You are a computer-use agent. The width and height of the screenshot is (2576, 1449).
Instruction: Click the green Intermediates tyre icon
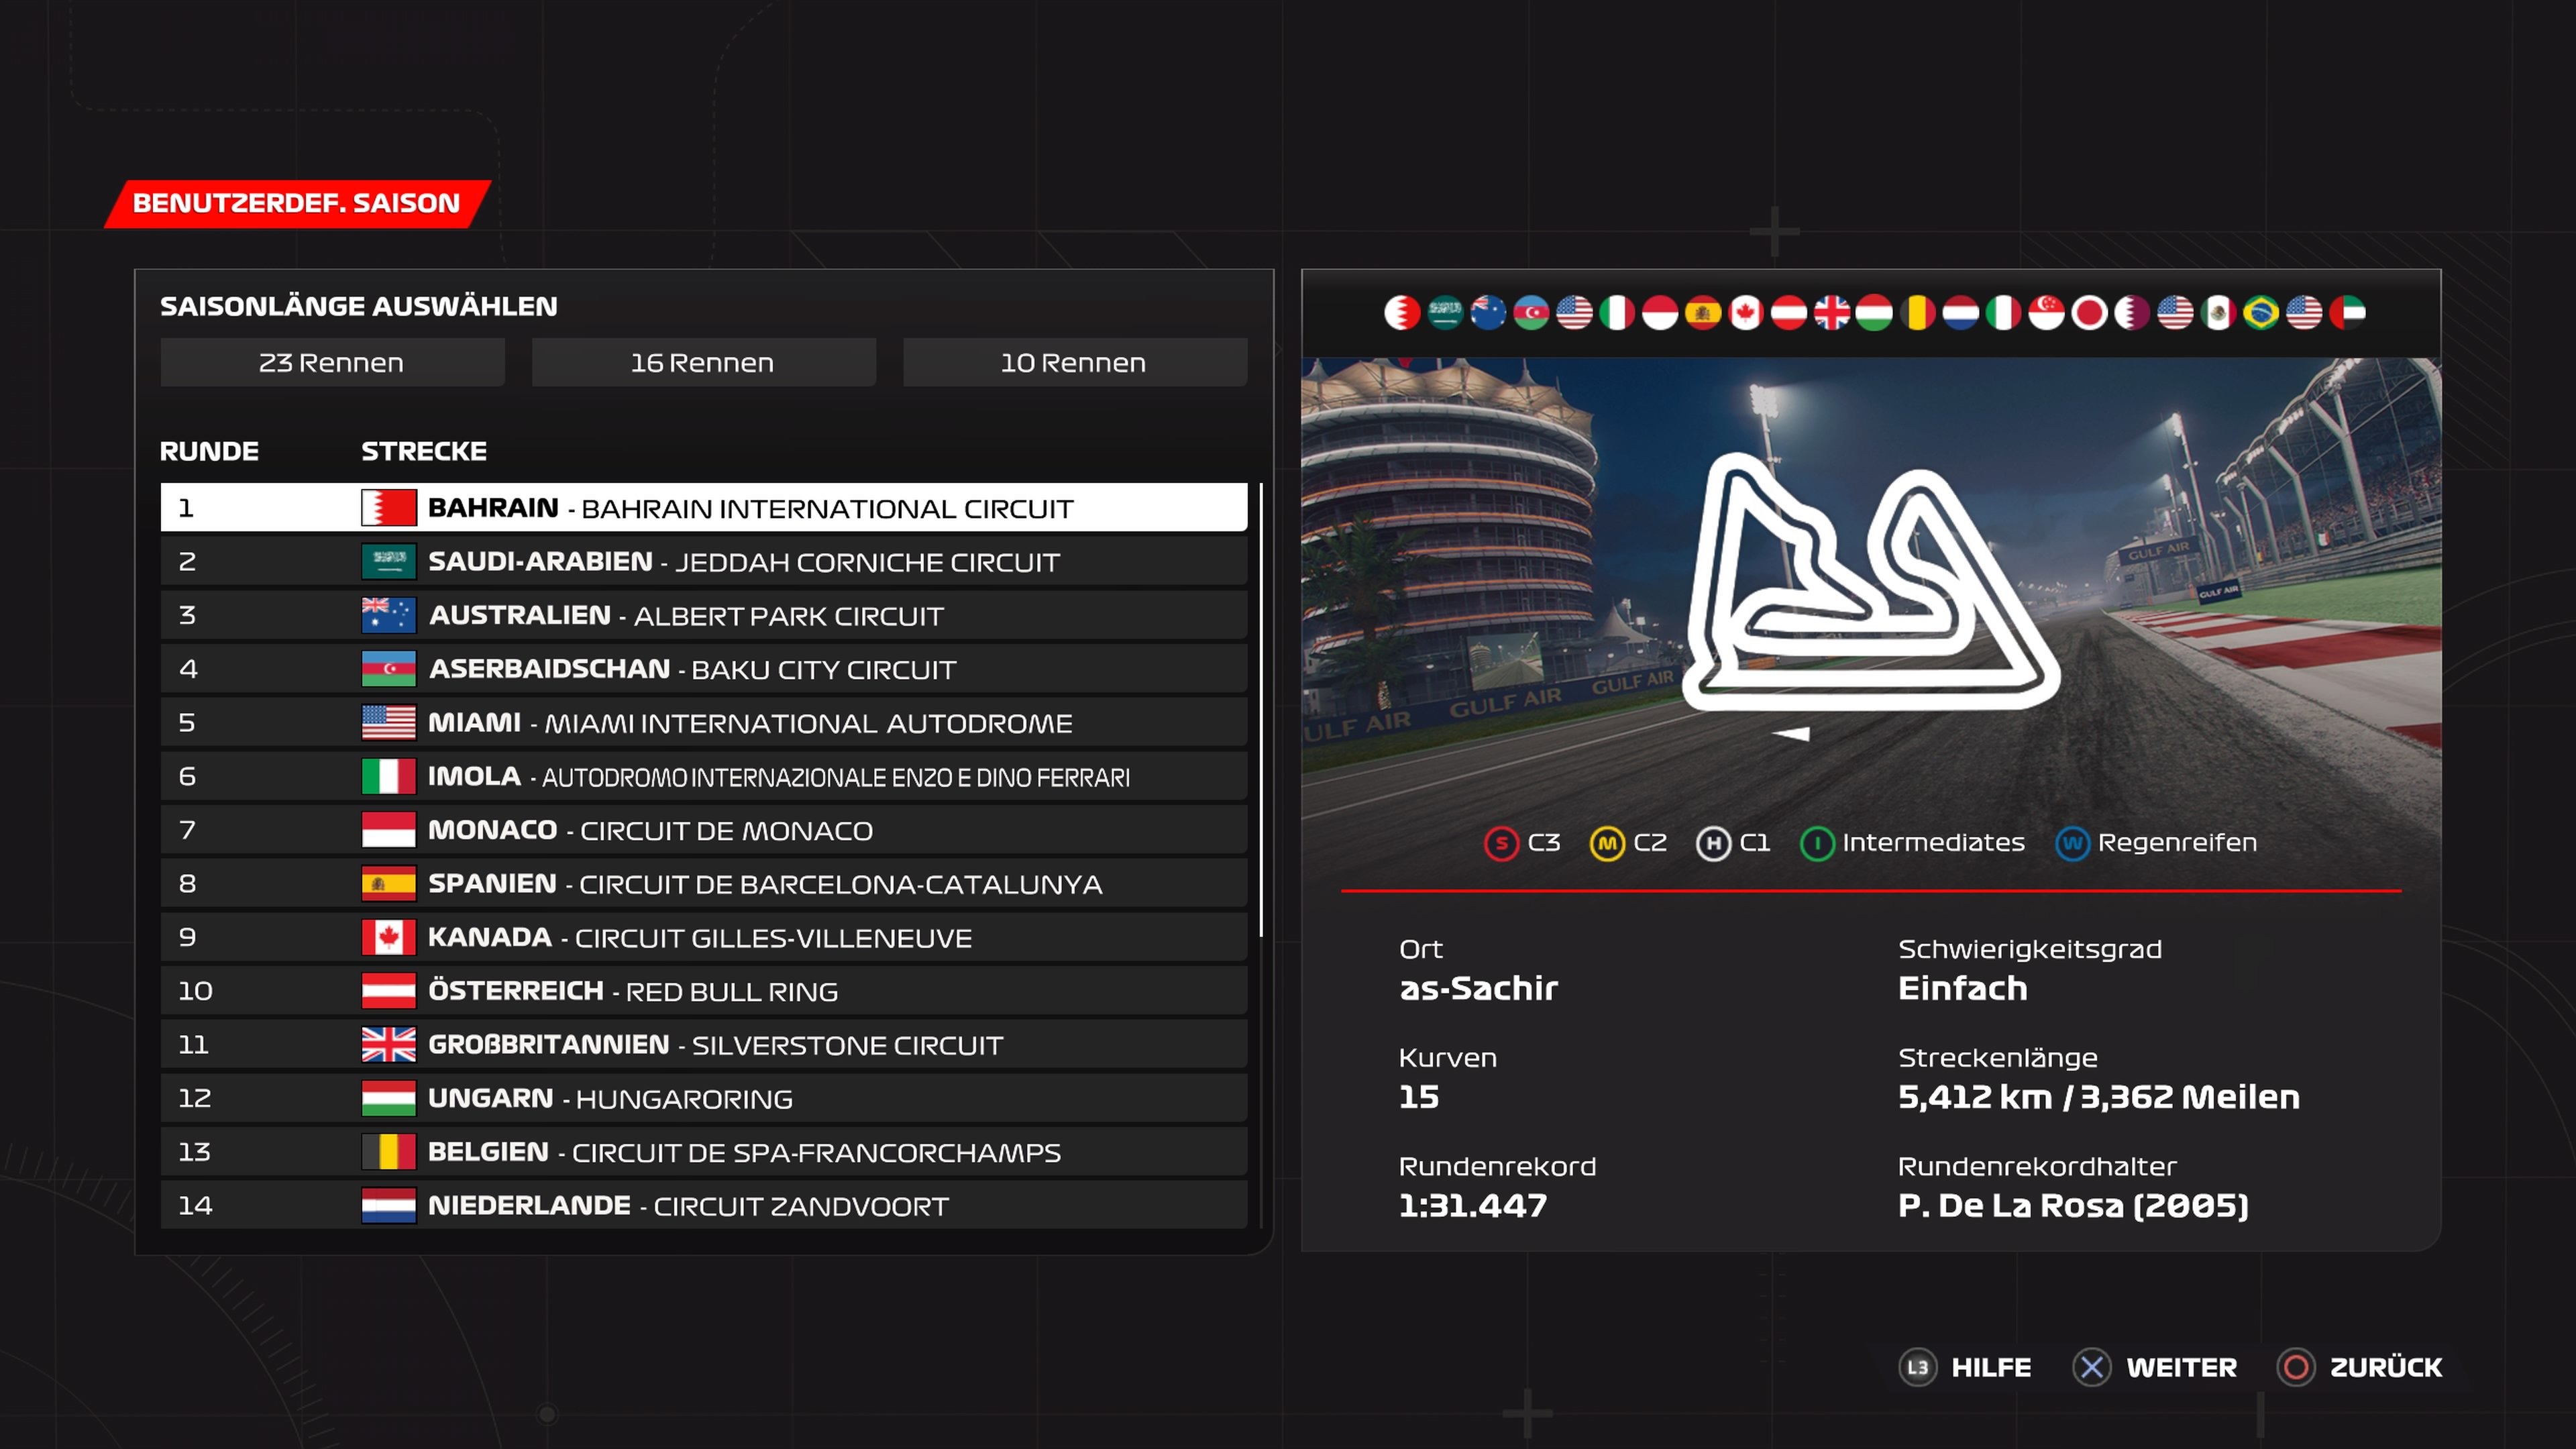[x=1817, y=844]
